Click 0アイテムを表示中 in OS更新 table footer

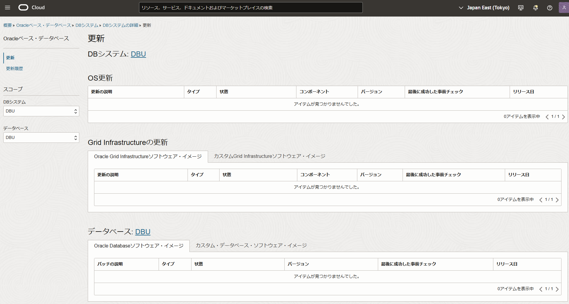522,117
